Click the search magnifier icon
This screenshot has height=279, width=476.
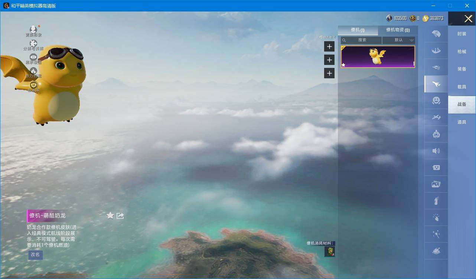pos(344,40)
